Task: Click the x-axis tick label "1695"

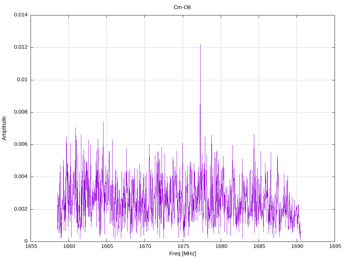Action: [x=335, y=246]
